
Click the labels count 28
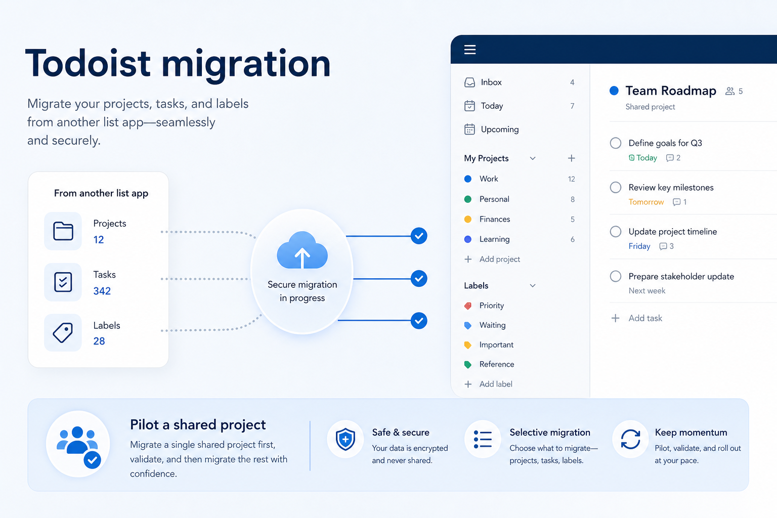99,341
